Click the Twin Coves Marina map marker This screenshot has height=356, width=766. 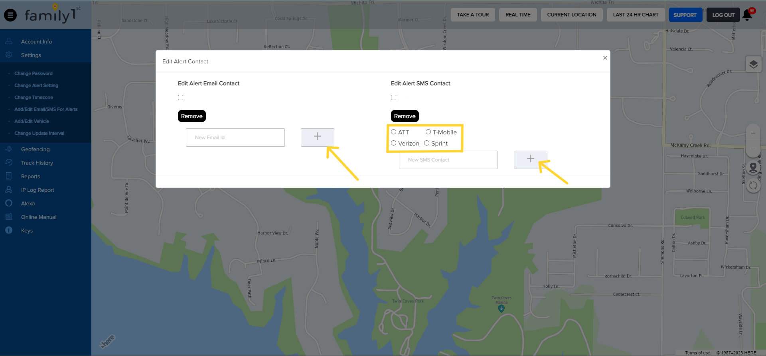(x=501, y=308)
